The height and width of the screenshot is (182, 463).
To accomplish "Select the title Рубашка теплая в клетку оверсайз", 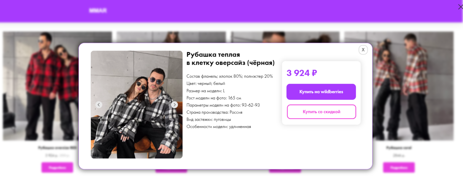I will (230, 59).
